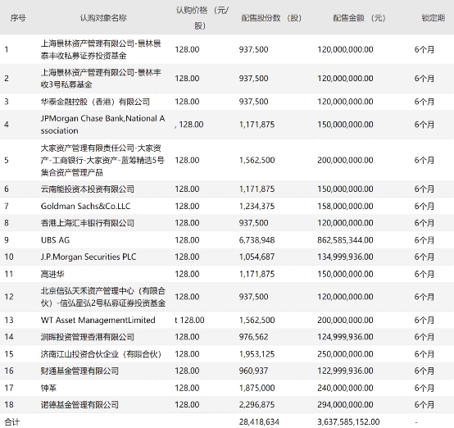Click share count 1,234,375
The width and height of the screenshot is (454, 428).
tap(257, 206)
